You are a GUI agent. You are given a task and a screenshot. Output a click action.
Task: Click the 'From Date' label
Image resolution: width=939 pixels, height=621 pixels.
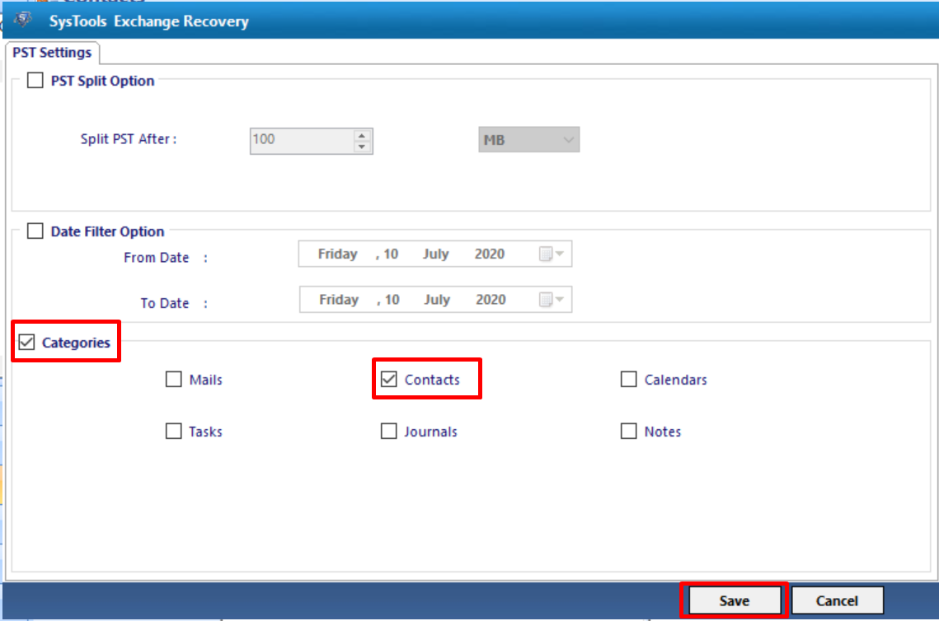click(x=157, y=257)
